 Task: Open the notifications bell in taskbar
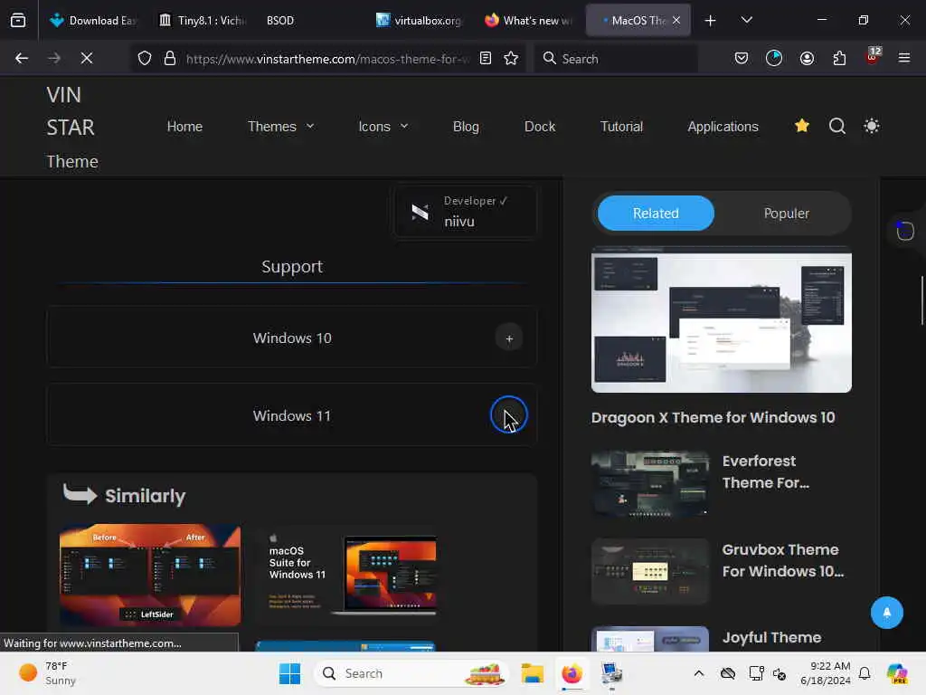pos(865,673)
